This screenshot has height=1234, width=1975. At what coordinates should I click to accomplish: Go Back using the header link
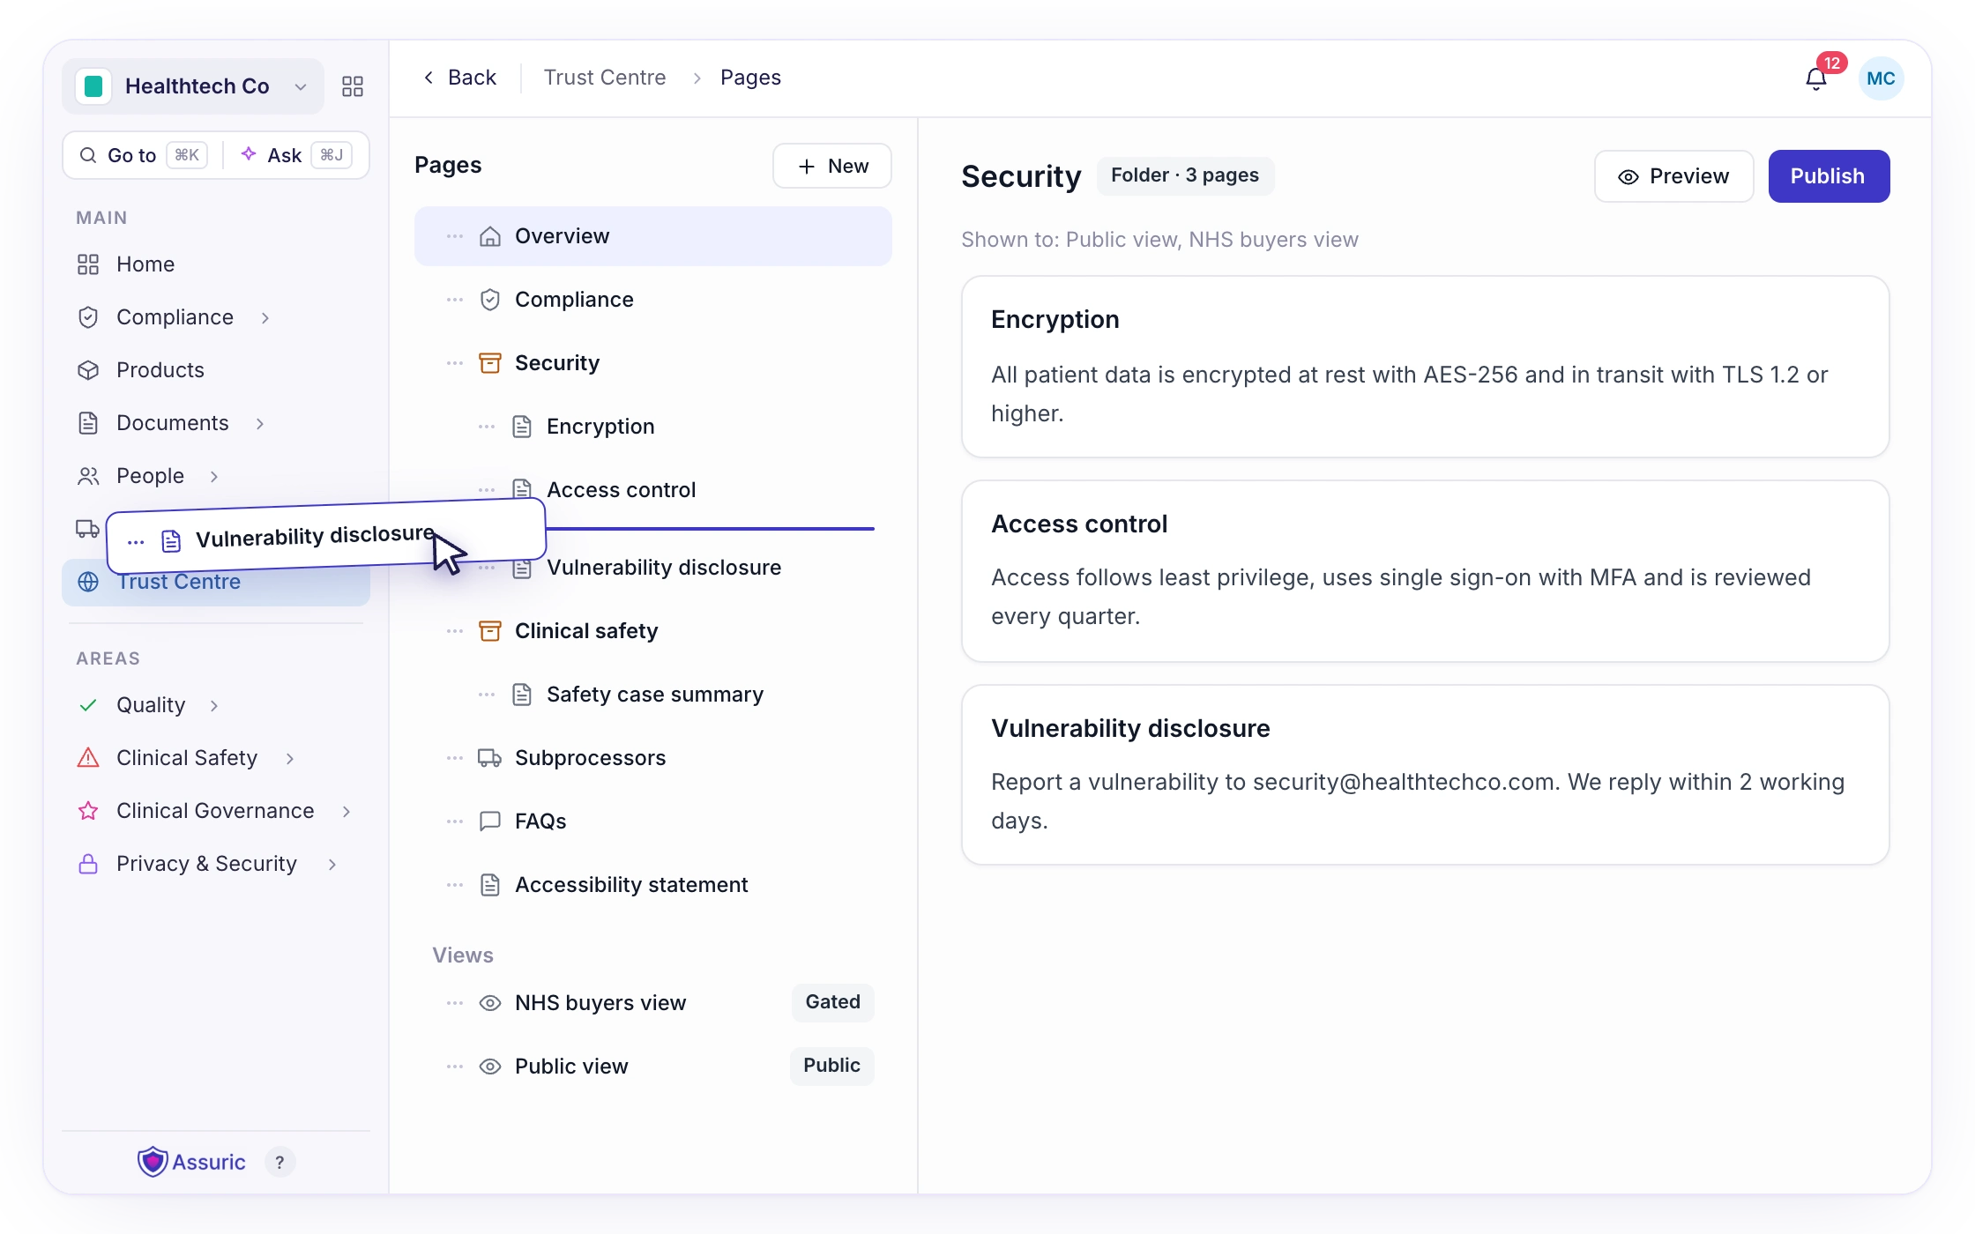[x=459, y=78]
